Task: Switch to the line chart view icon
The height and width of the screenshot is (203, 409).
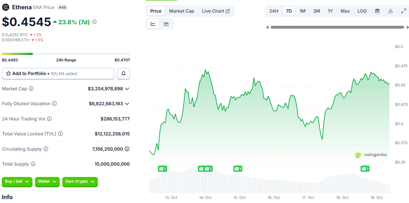Action: [x=153, y=24]
